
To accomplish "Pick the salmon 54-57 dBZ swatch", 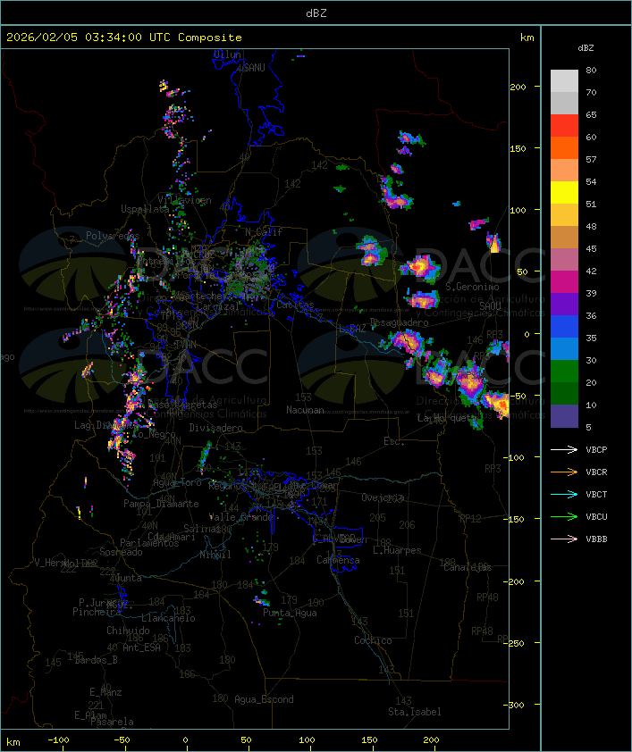I will pos(564,171).
